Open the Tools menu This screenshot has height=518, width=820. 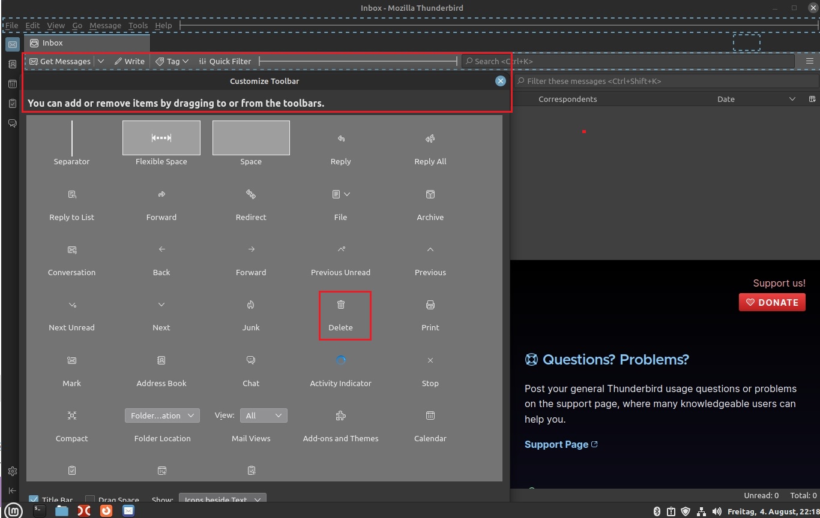pos(137,26)
